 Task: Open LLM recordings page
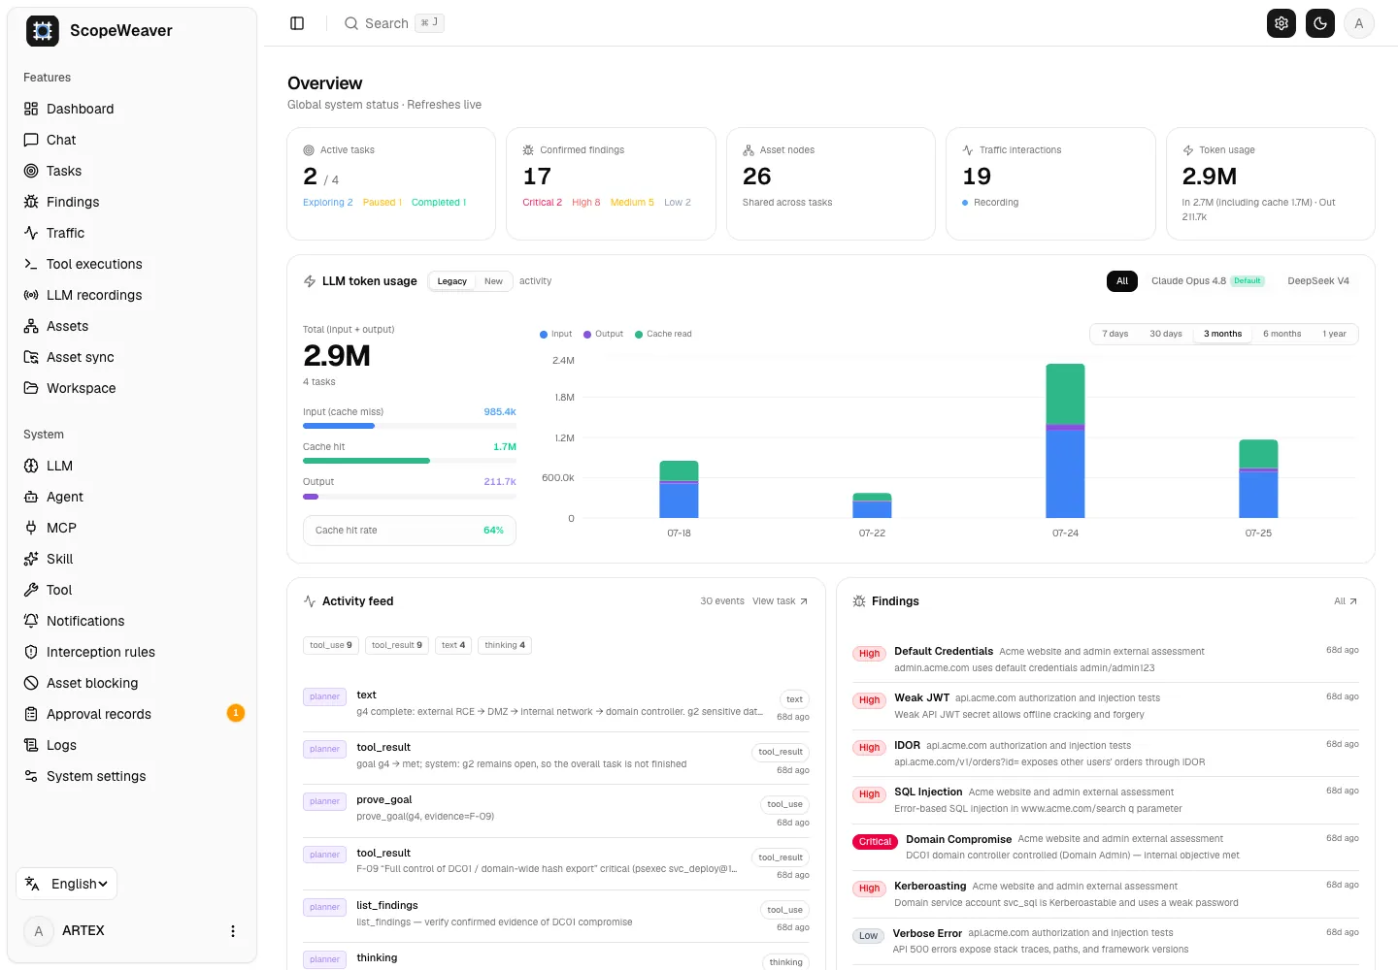(132, 295)
